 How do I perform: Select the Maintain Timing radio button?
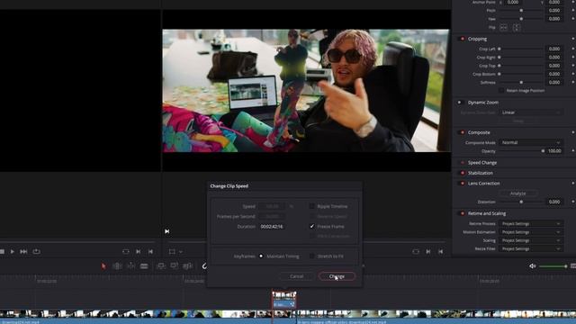(x=261, y=256)
